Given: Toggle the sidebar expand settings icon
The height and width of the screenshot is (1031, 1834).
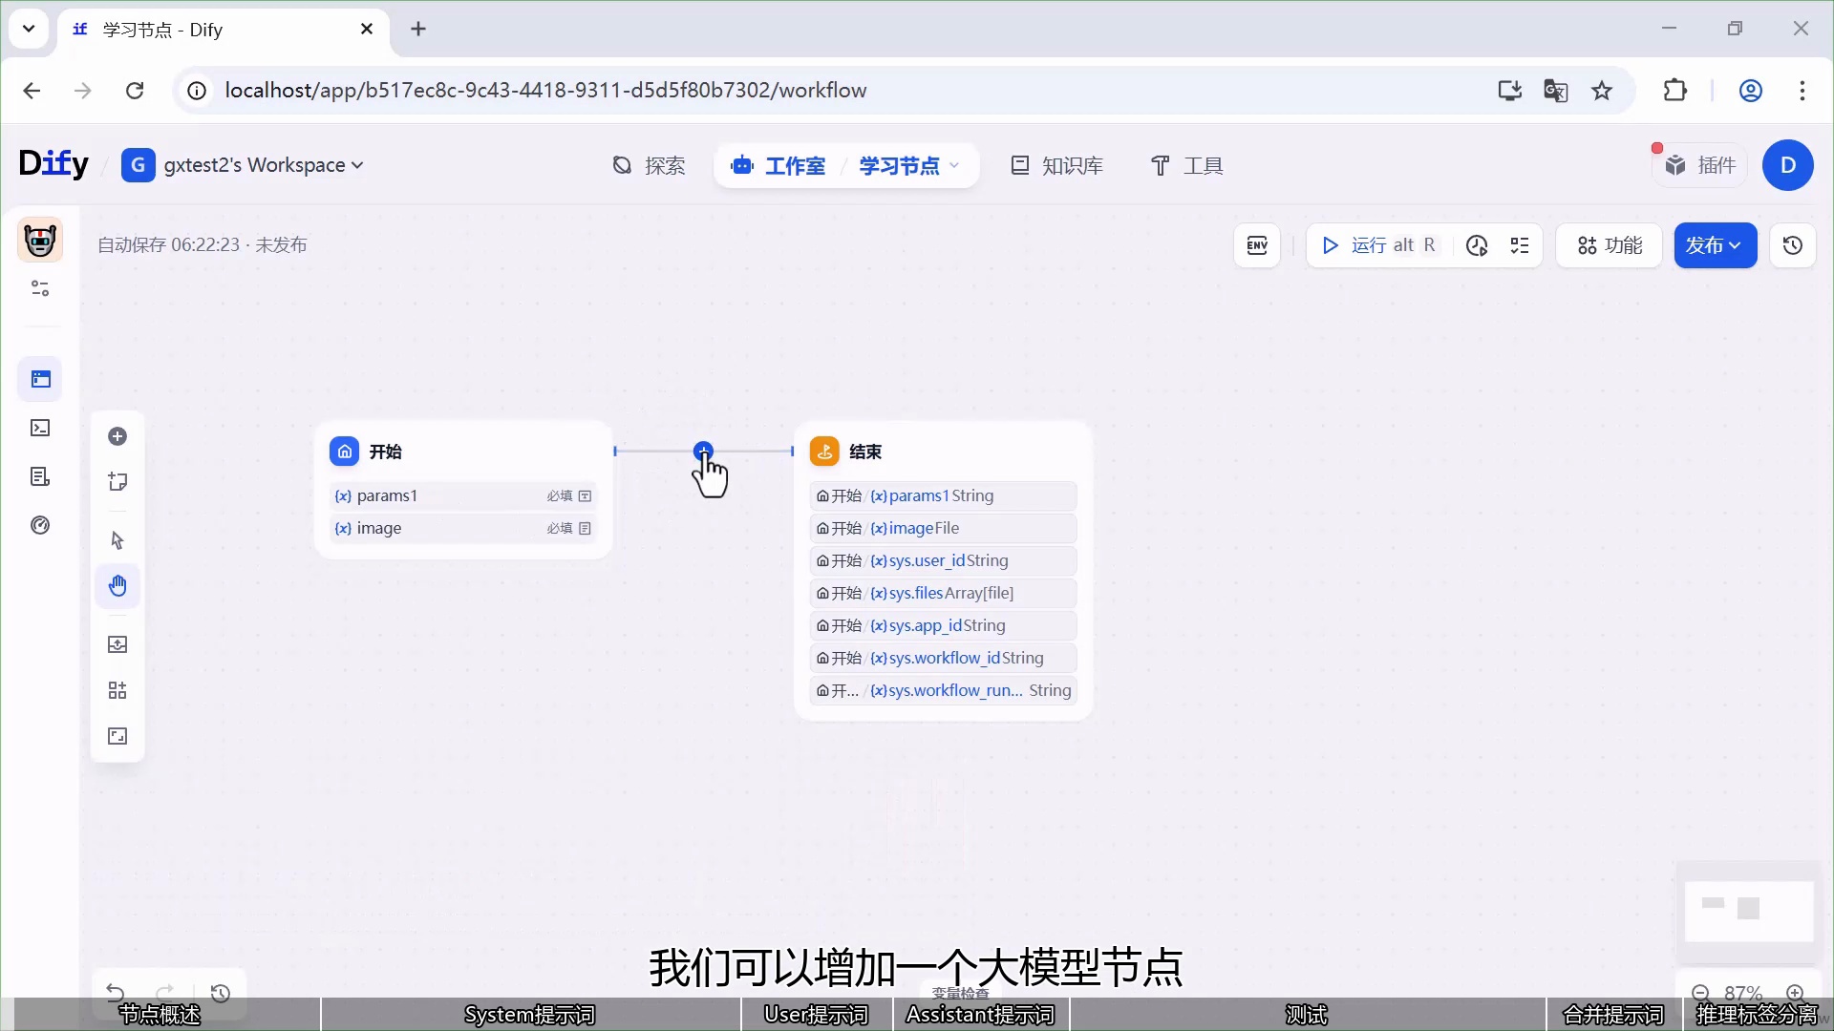Looking at the screenshot, I should click(40, 288).
